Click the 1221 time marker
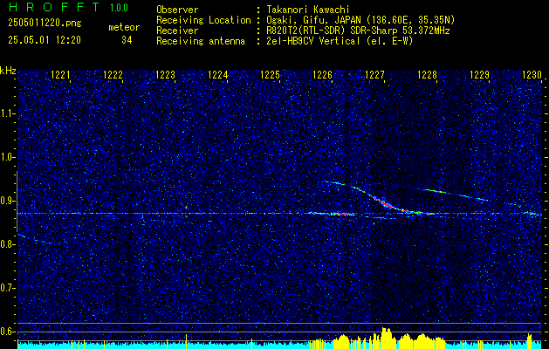549x349 pixels. coord(60,75)
